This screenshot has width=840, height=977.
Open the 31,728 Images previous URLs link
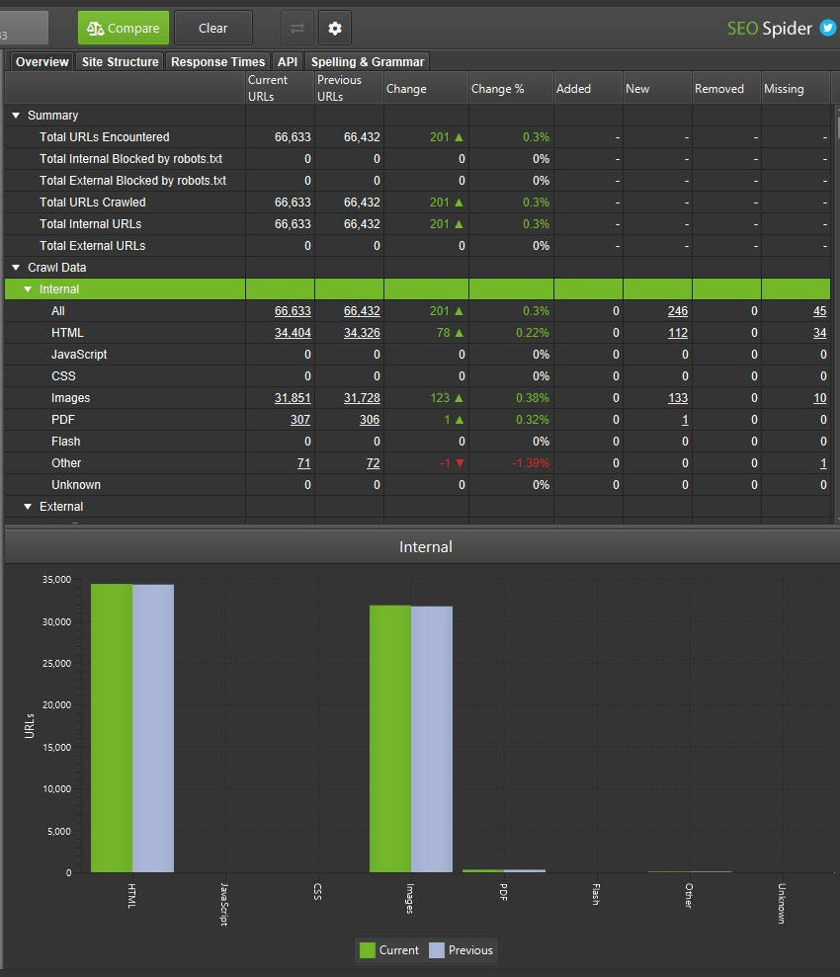pyautogui.click(x=362, y=397)
